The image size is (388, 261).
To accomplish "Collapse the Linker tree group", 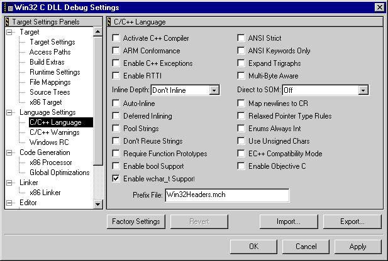I will 9,183.
